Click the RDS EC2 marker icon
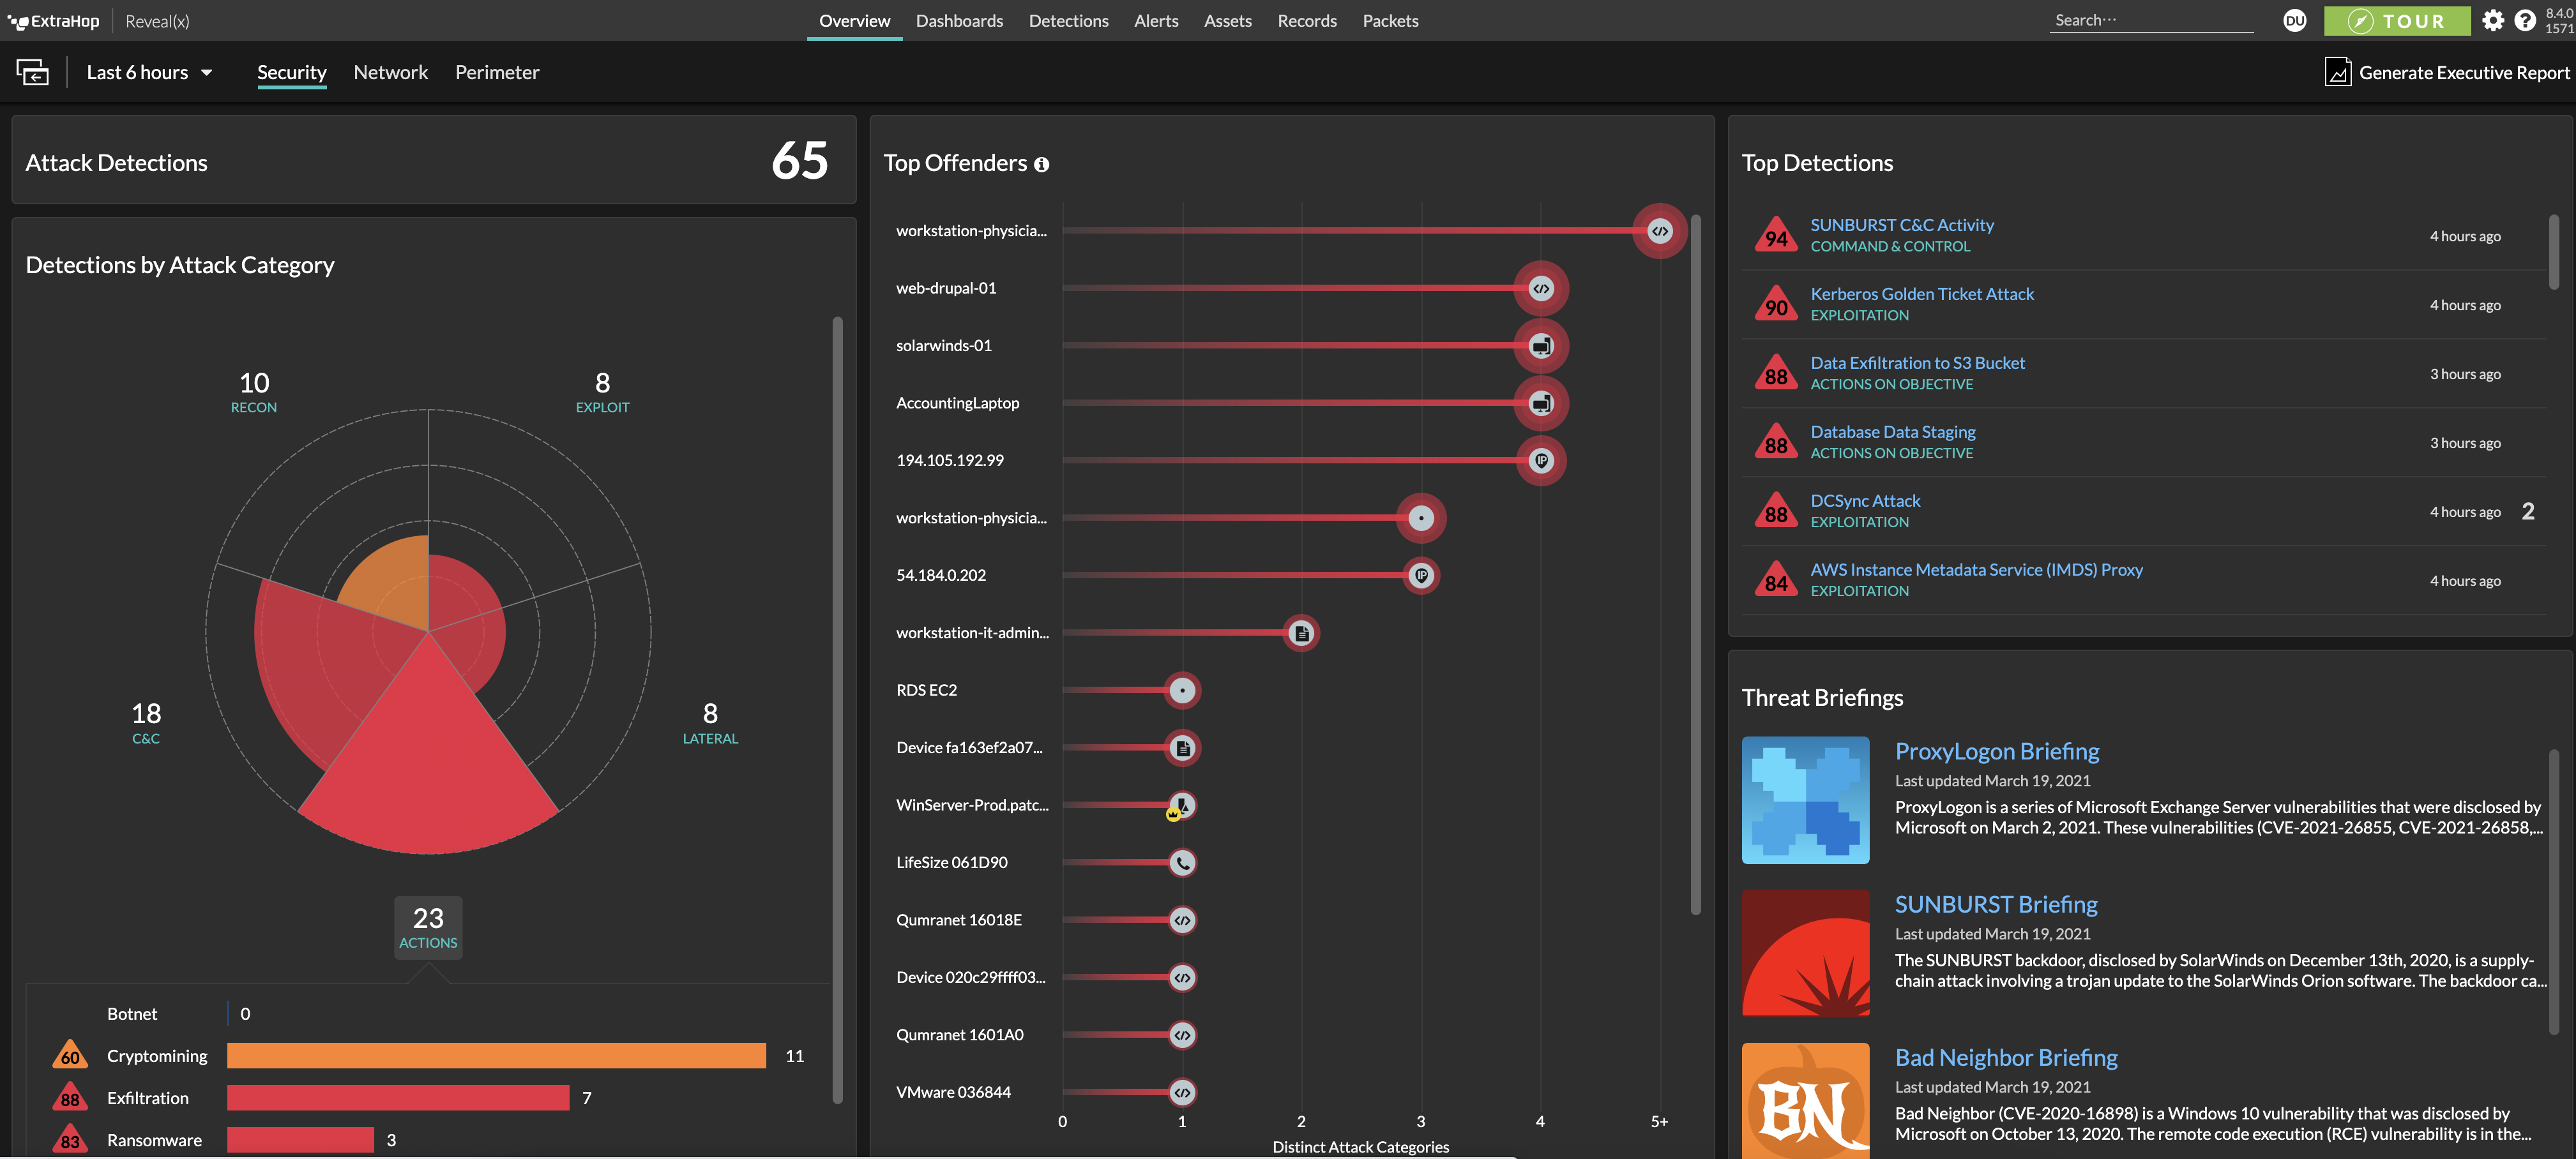 (x=1182, y=691)
